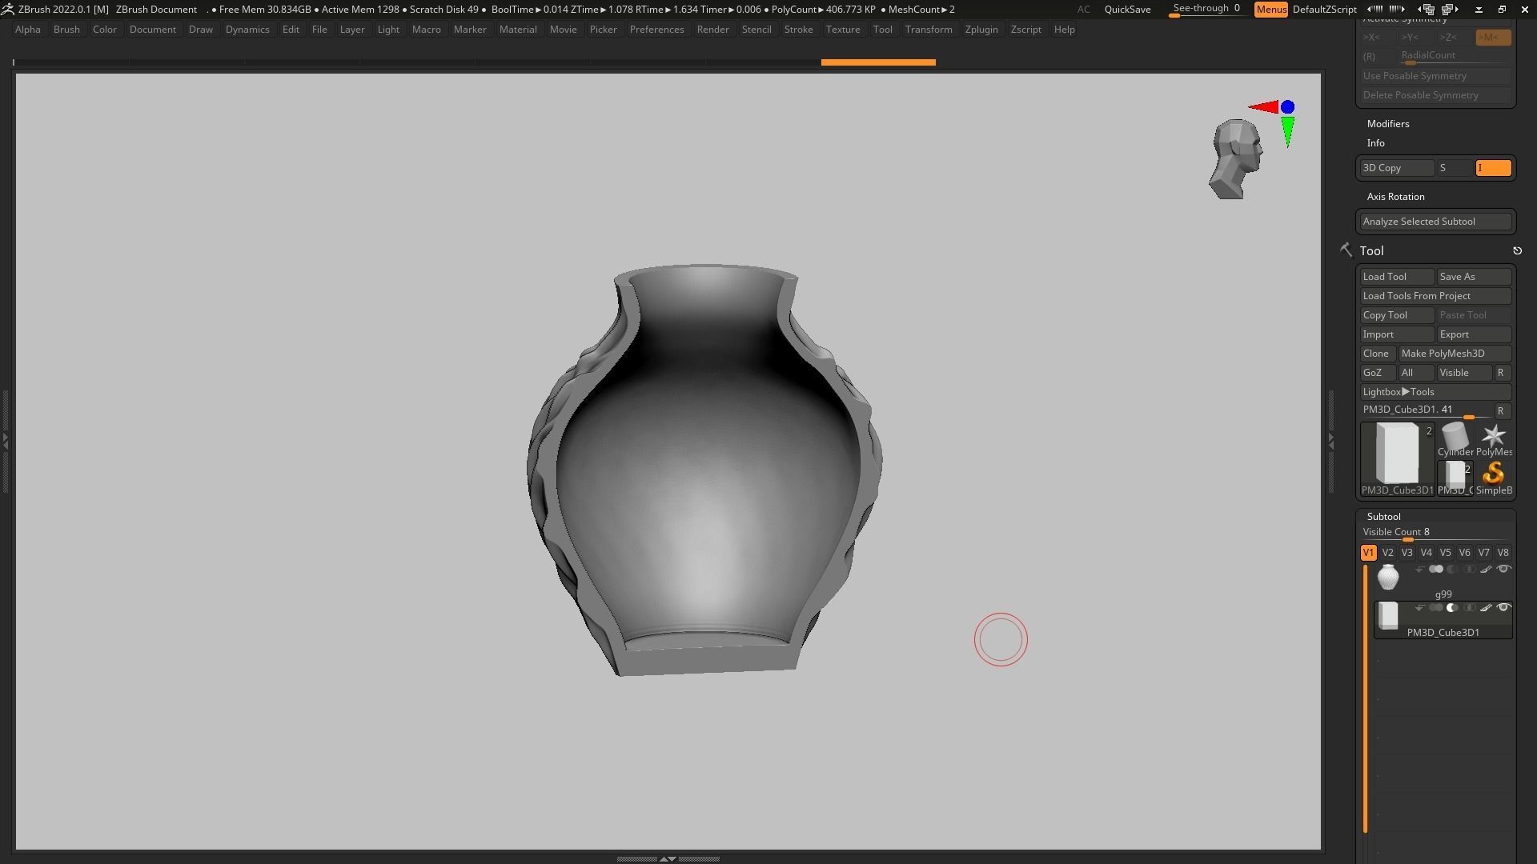Click the Tool palette dock circle icon
The image size is (1537, 864).
point(1517,251)
